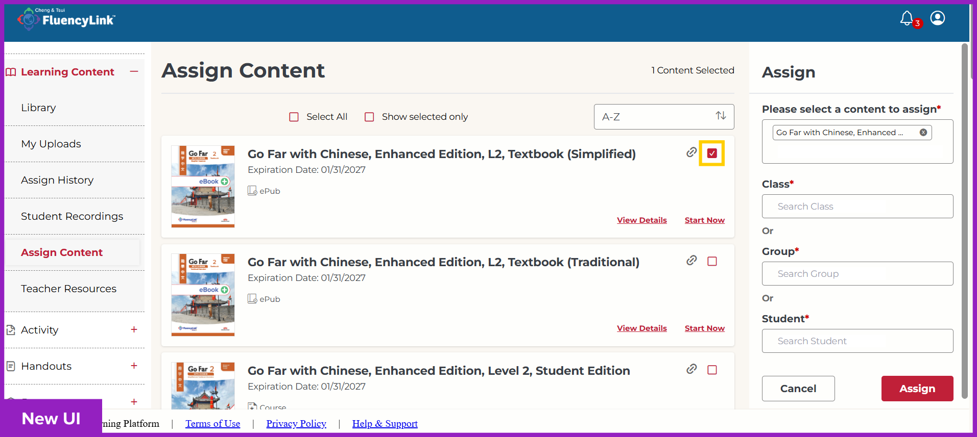Open the notifications bell icon
Screen dimensions: 977x437
tap(907, 18)
